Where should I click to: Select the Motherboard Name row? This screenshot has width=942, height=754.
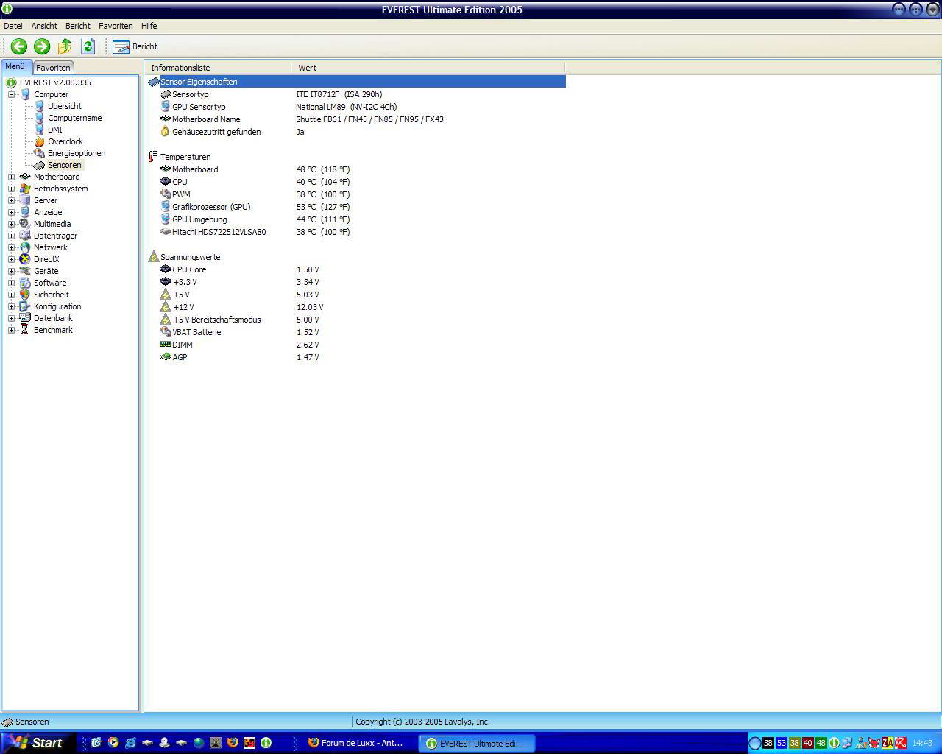pos(356,119)
